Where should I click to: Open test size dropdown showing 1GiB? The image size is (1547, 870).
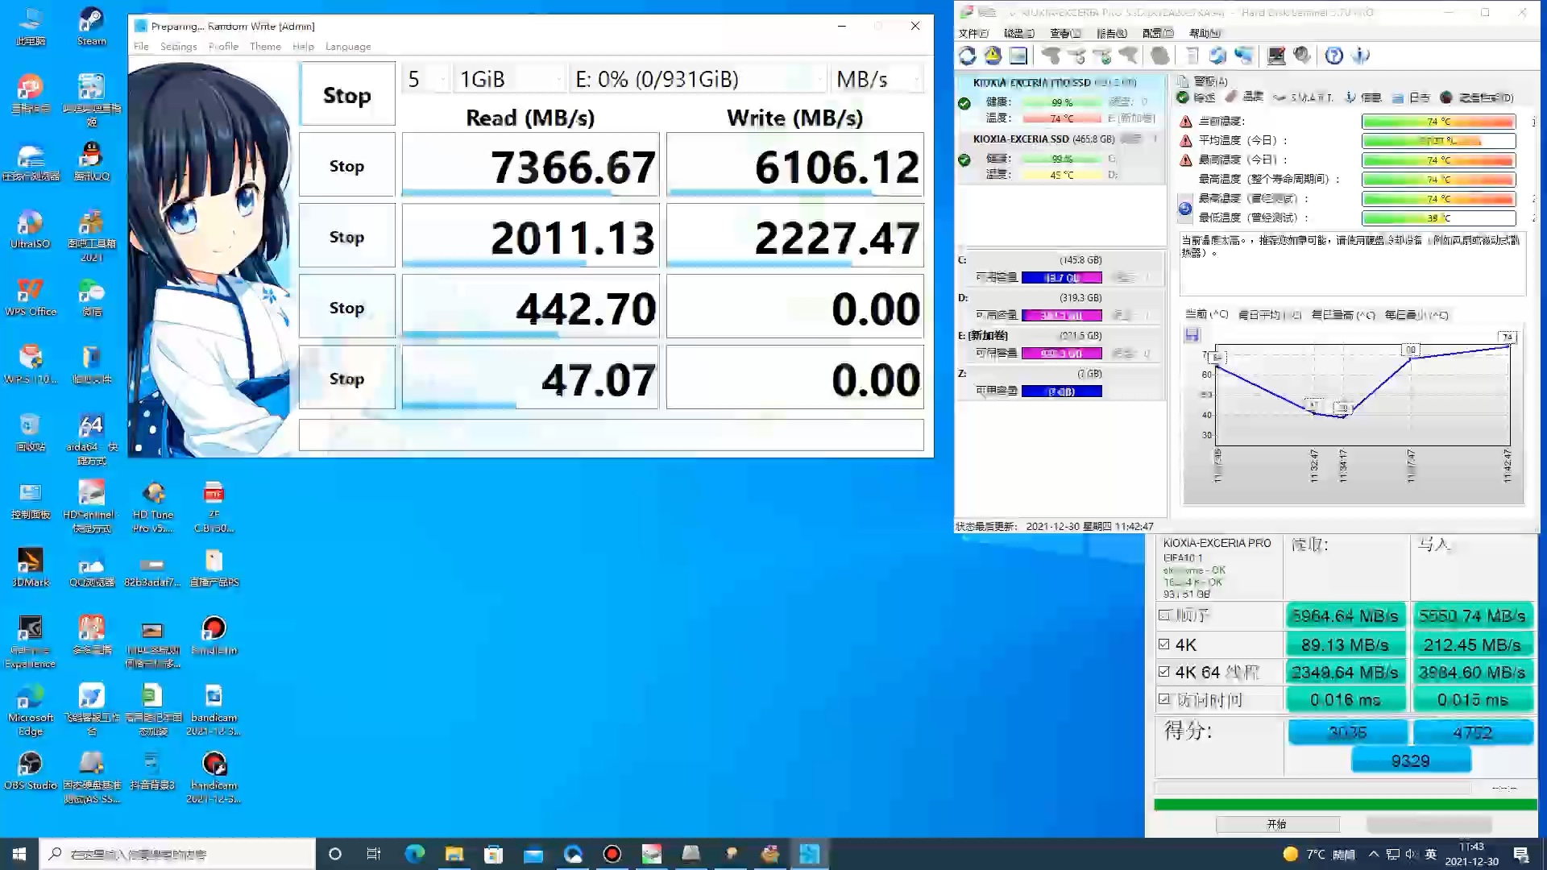pos(509,79)
